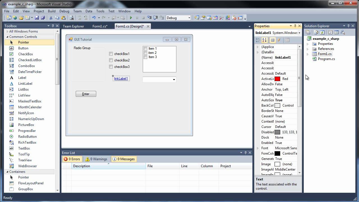Open the linkLabel1 object selector dropdown
This screenshot has height=202, width=359.
pyautogui.click(x=299, y=33)
